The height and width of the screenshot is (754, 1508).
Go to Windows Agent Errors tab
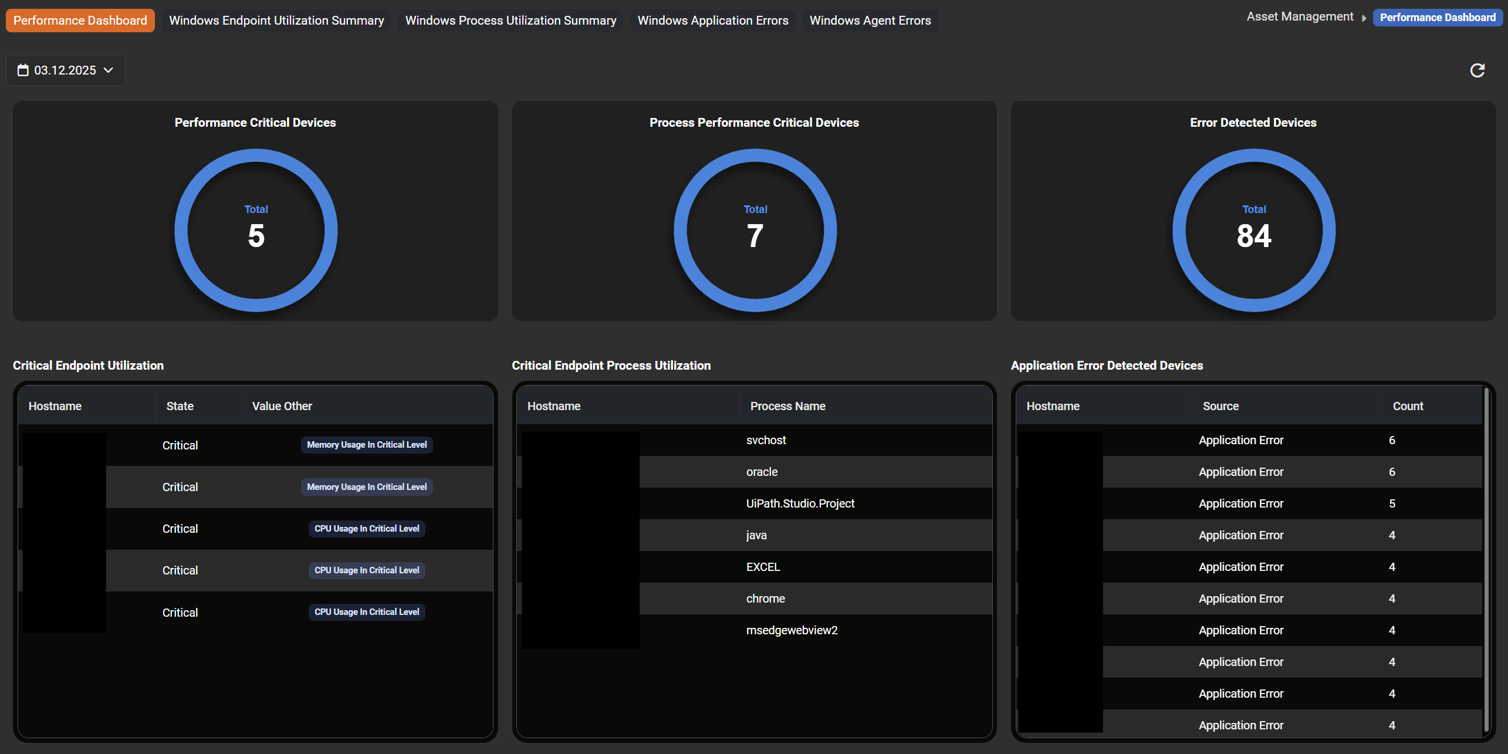pyautogui.click(x=870, y=21)
